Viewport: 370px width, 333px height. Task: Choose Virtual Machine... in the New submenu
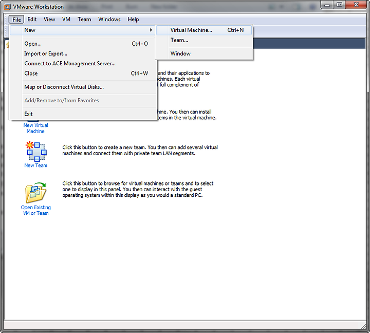(204, 30)
